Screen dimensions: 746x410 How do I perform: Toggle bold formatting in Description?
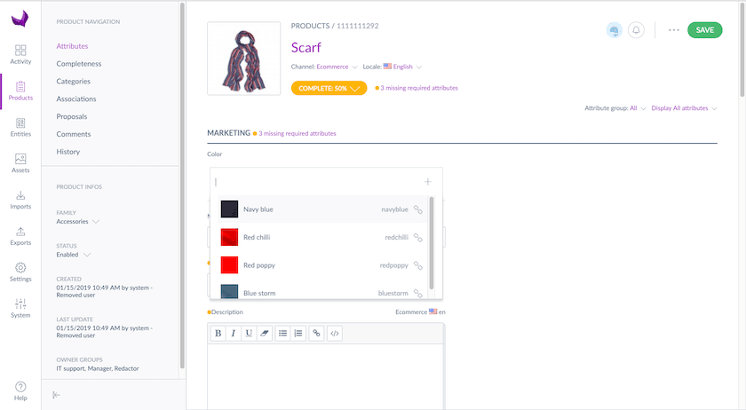(218, 334)
